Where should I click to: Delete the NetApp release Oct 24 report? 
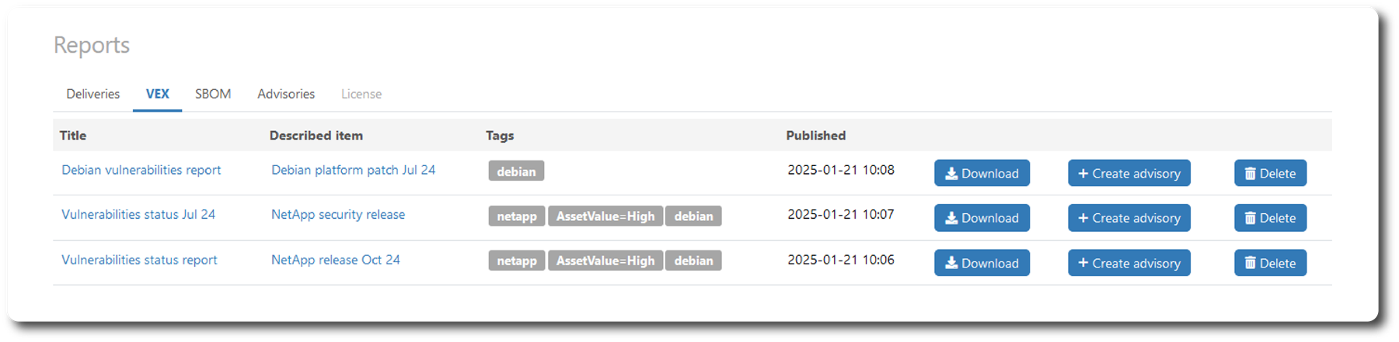pos(1270,263)
